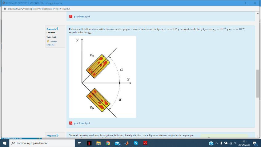Viewport: 261px width, 147px height.
Task: Click the page vertical scrollbar thumb
Action: point(258,84)
